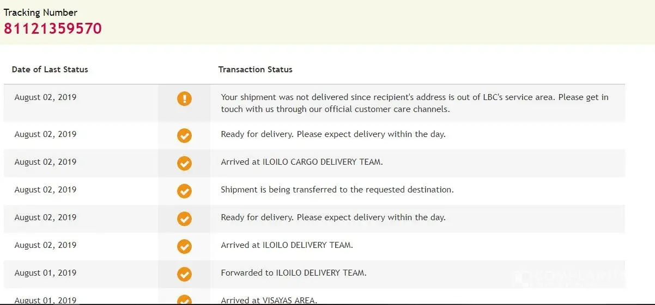This screenshot has width=655, height=305.
Task: Click the orange exclamation warning icon
Action: pyautogui.click(x=184, y=98)
